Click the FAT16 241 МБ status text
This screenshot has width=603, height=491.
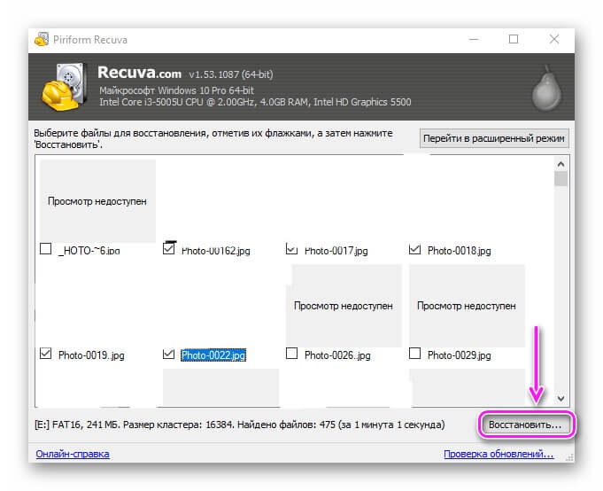point(240,425)
